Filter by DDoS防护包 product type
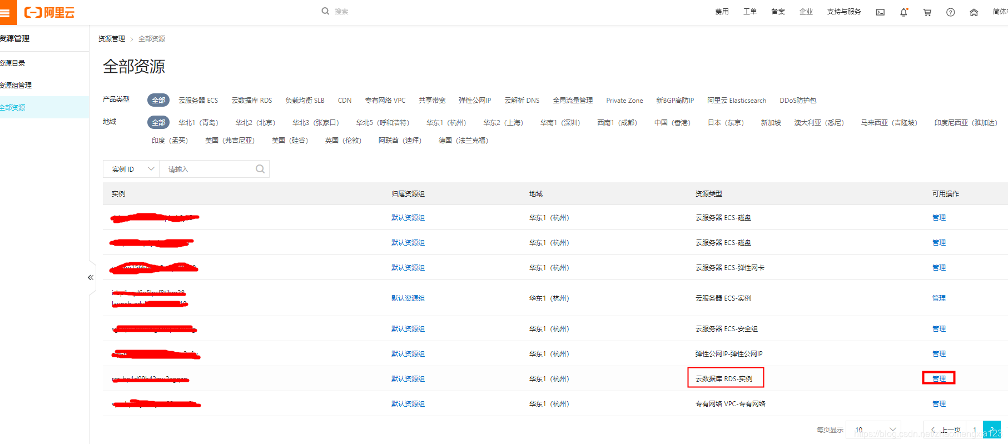This screenshot has height=444, width=1008. click(798, 101)
